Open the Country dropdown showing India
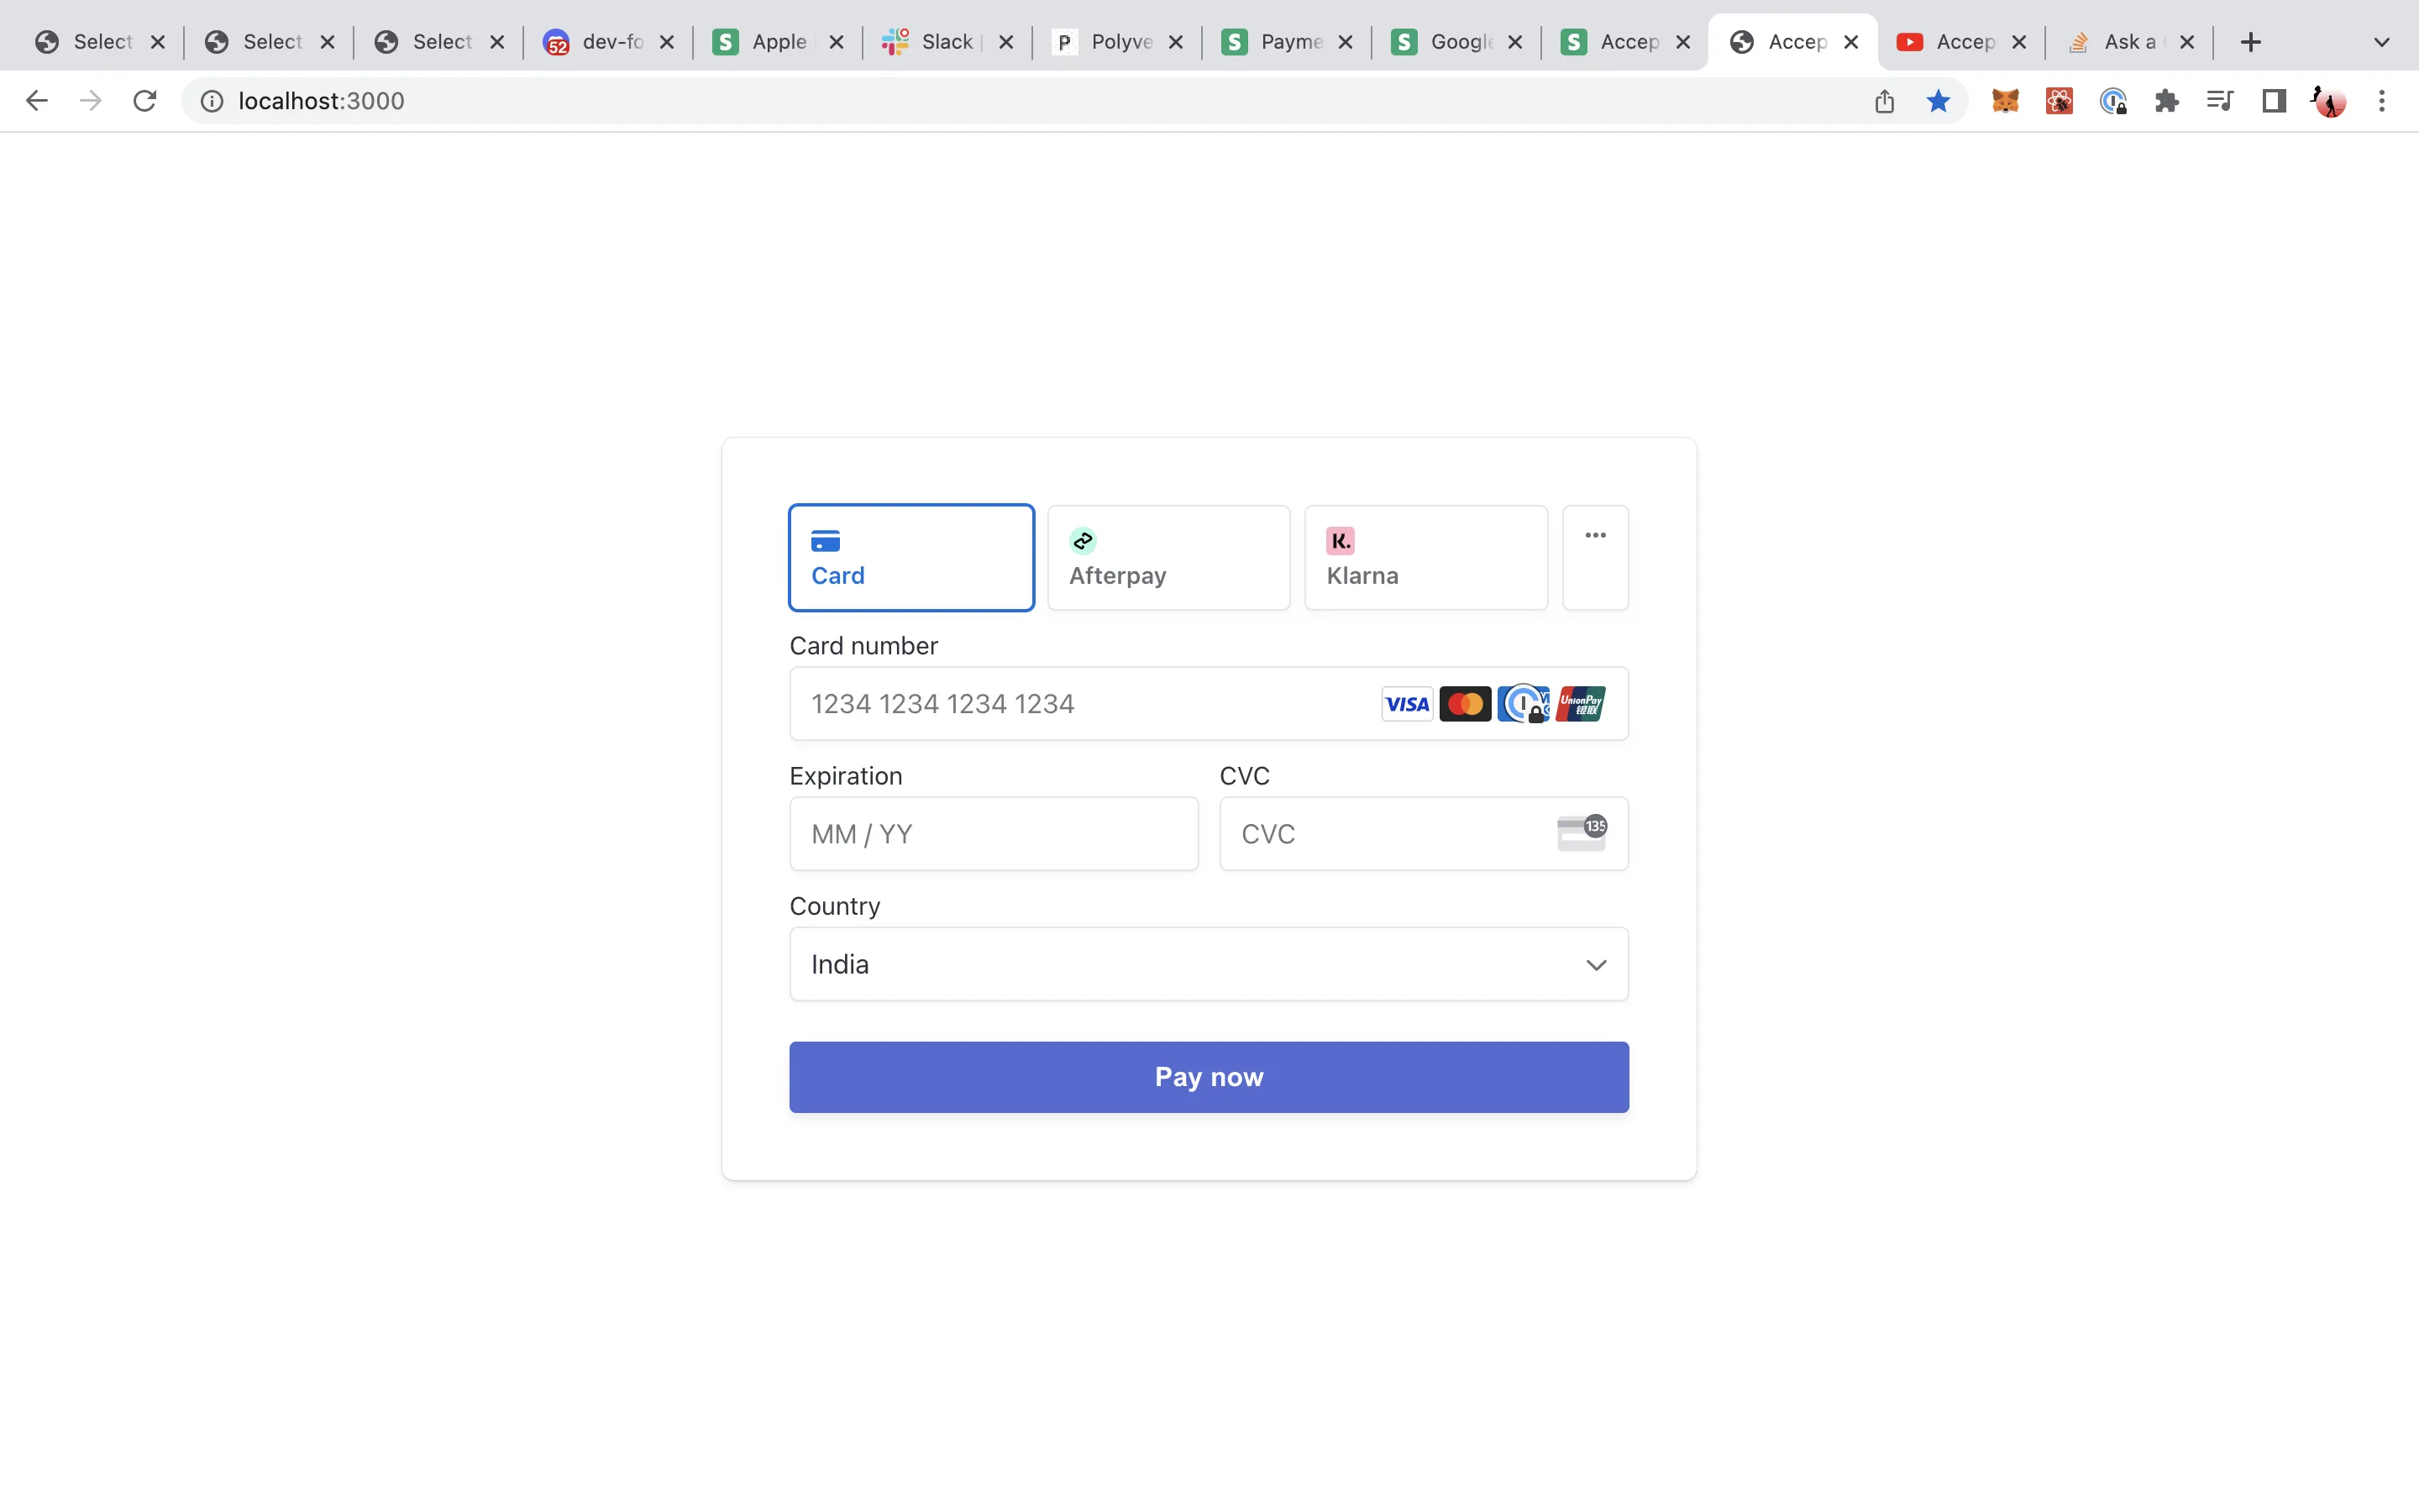 click(1209, 964)
